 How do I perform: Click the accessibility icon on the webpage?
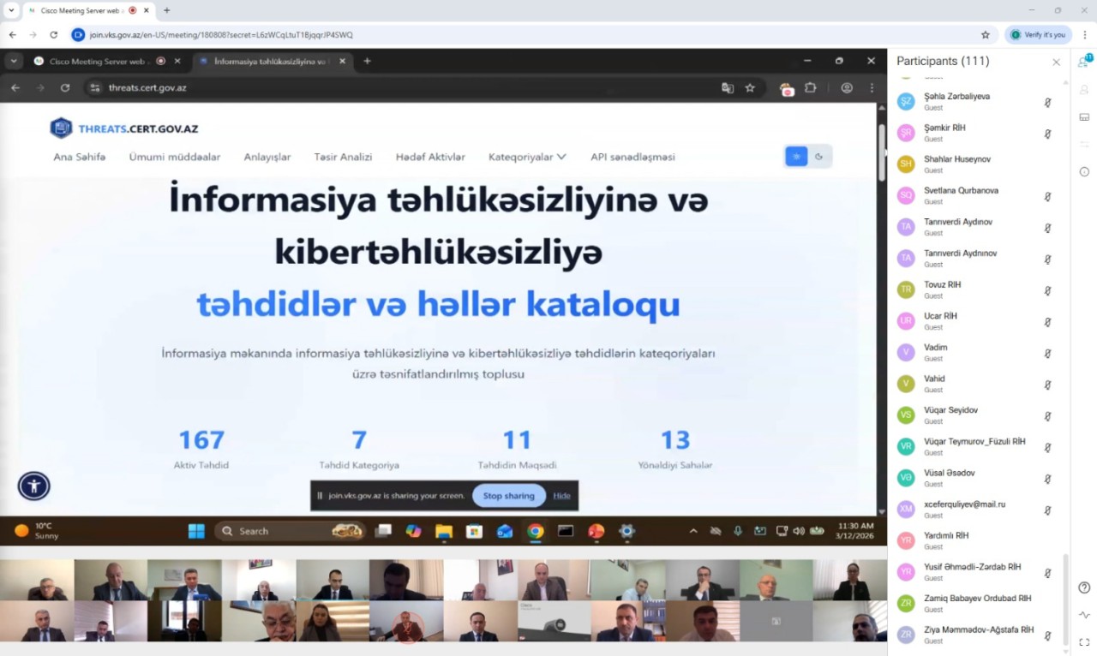33,486
